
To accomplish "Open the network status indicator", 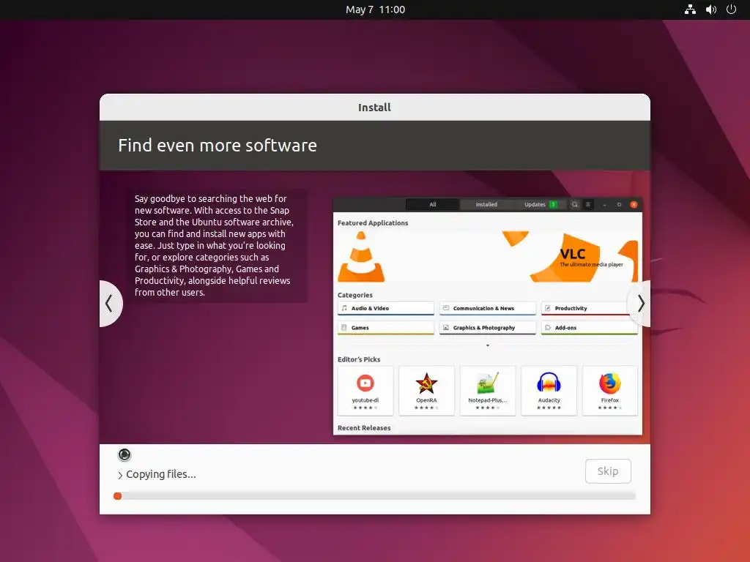I will (690, 10).
